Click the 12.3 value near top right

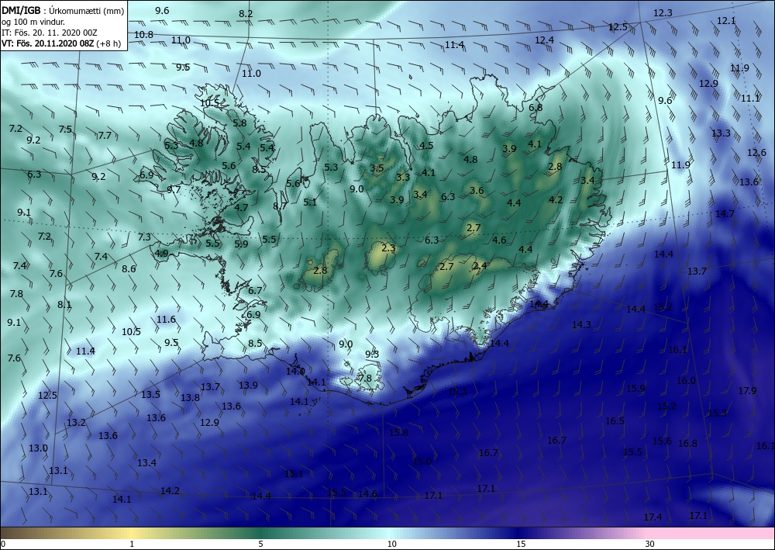click(663, 13)
